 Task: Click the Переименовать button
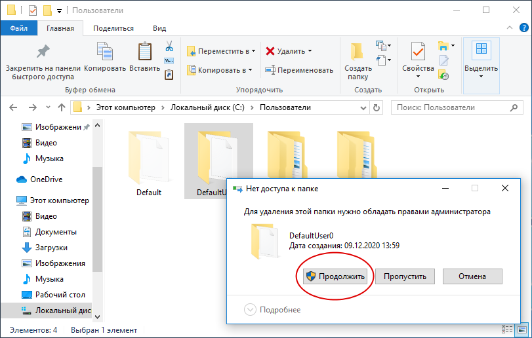[x=299, y=70]
